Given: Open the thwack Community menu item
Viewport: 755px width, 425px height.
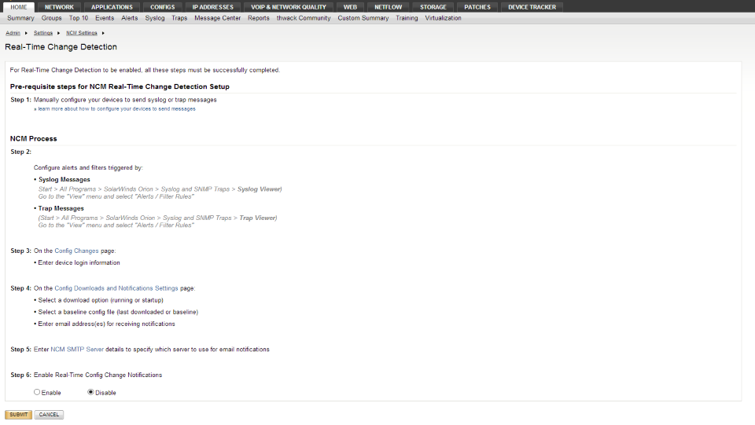Looking at the screenshot, I should tap(304, 18).
